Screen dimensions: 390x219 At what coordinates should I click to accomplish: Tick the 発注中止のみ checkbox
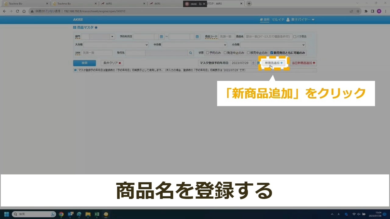225,53
